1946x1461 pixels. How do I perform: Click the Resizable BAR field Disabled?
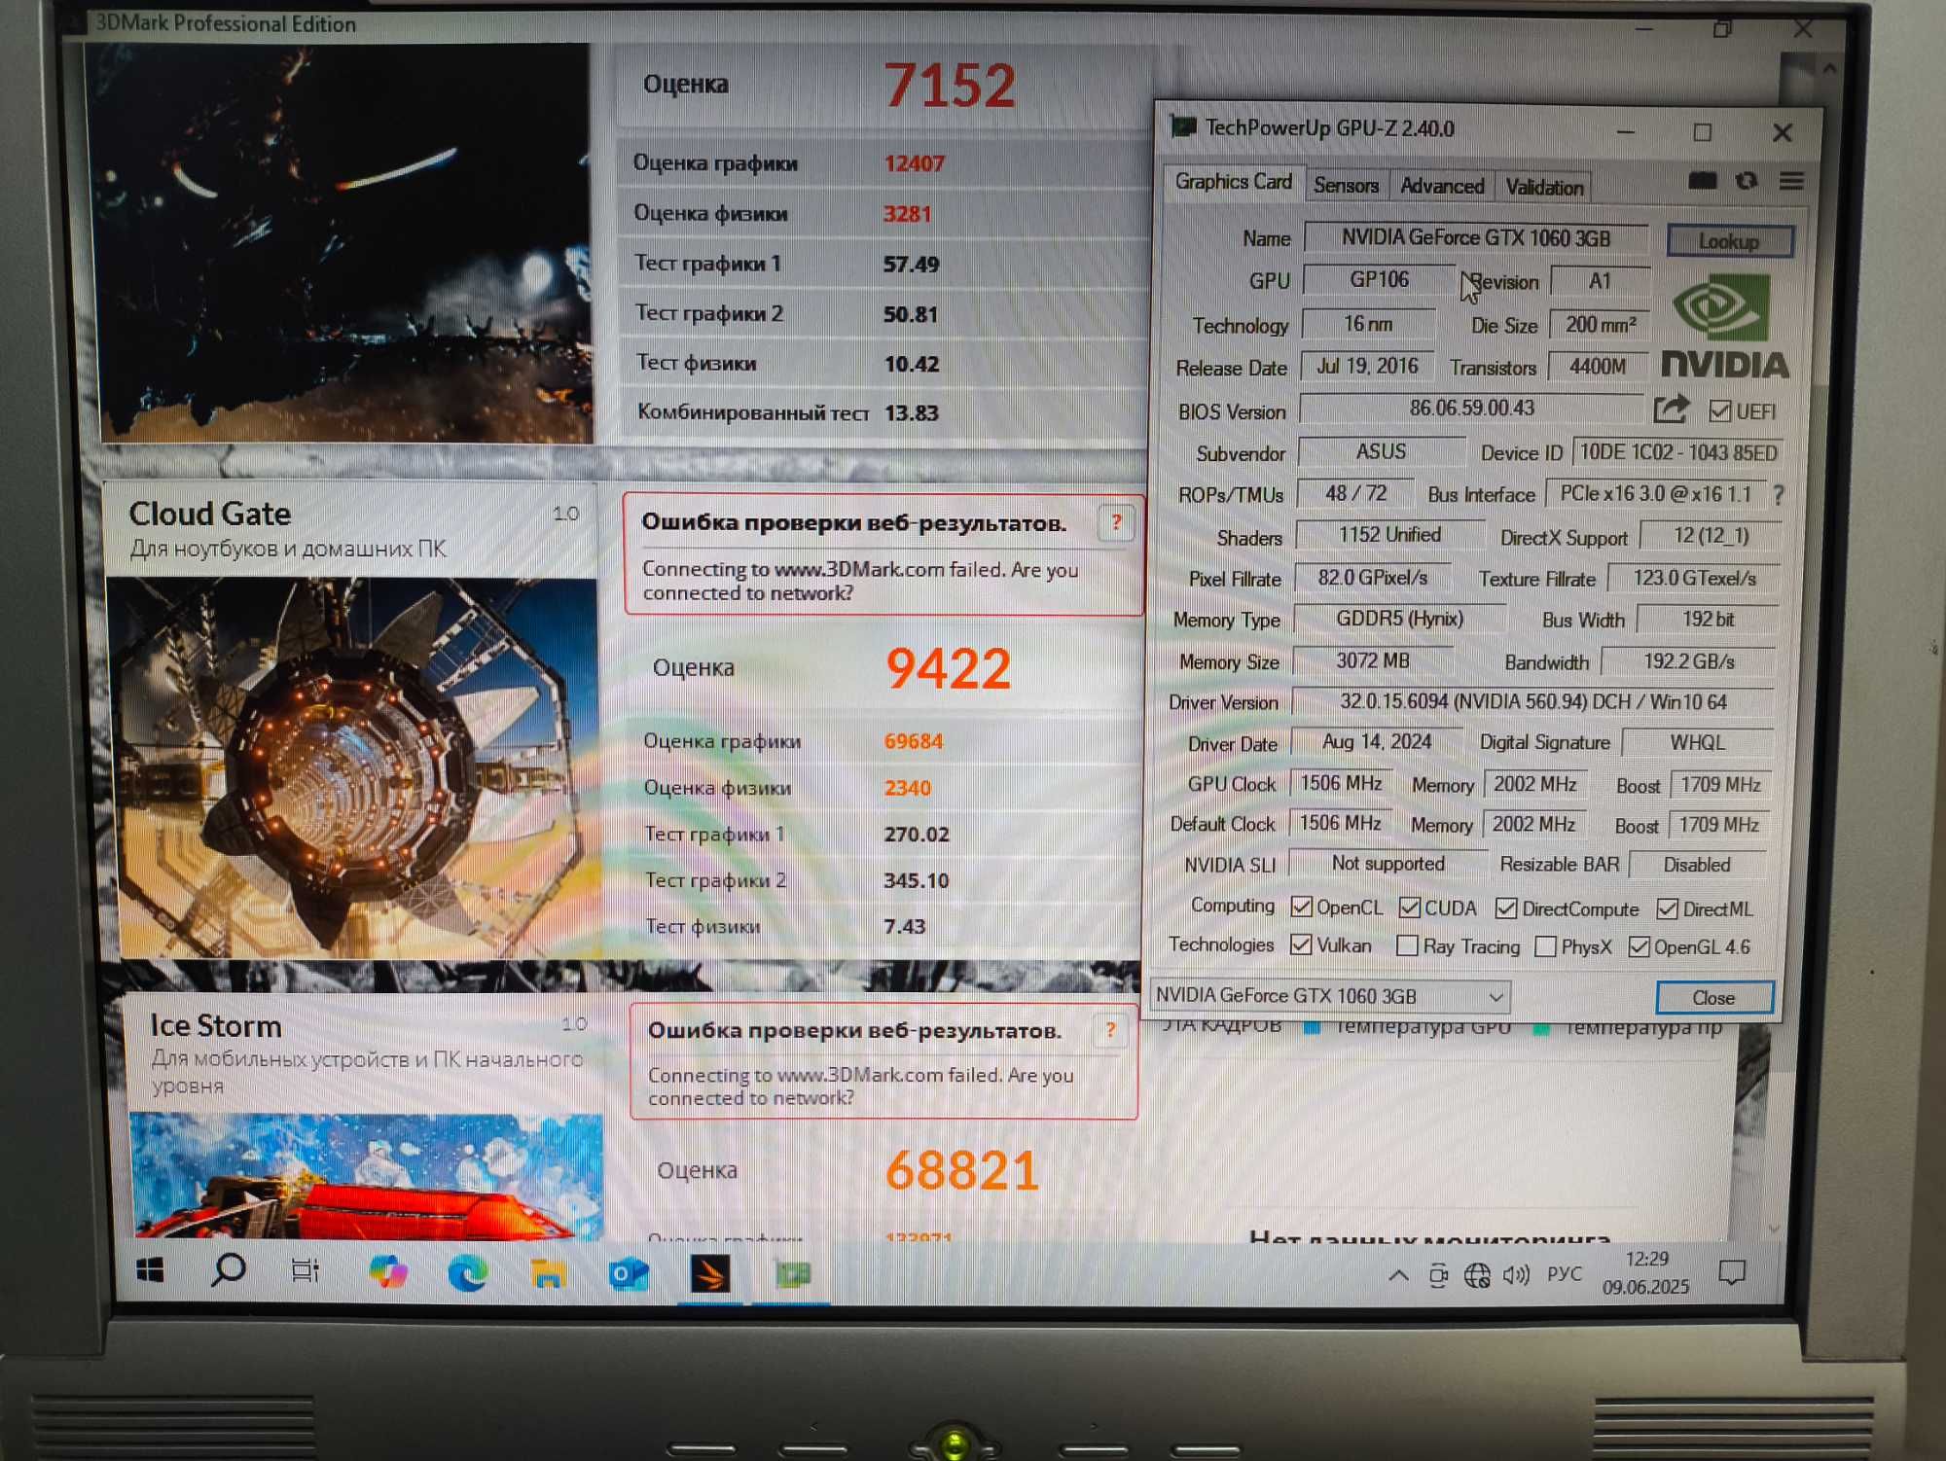coord(1697,865)
